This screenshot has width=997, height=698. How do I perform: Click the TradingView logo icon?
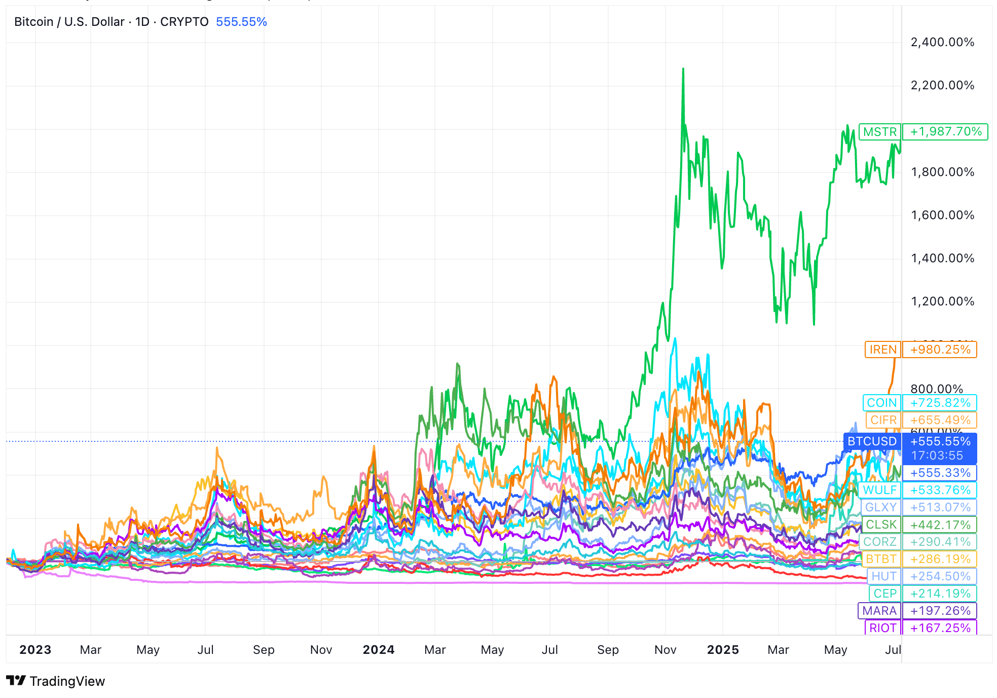tap(15, 680)
